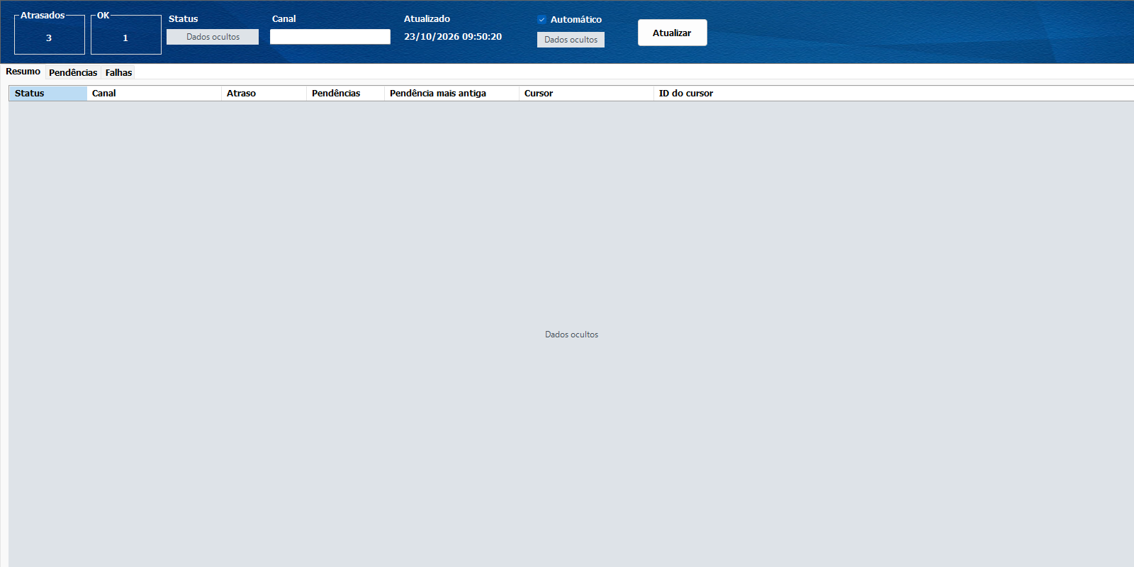Click the Atualizado label
The image size is (1134, 567).
point(427,19)
